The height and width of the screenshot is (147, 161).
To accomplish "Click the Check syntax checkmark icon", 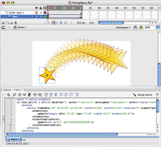I will (24, 95).
